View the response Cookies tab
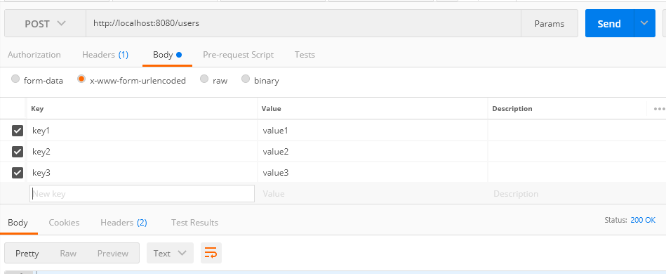Viewport: 666px width, 274px height. 64,223
